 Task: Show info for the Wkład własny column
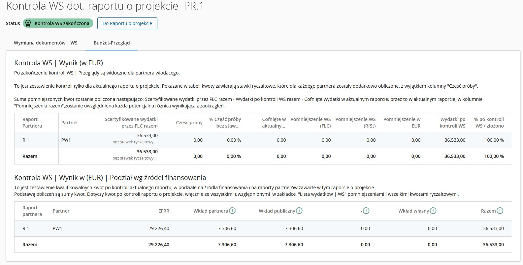click(x=433, y=211)
